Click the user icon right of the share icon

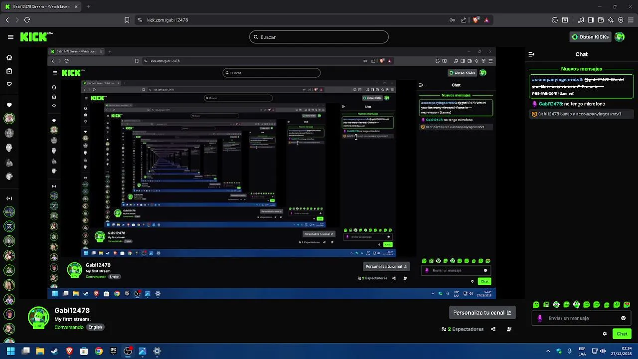point(509,329)
